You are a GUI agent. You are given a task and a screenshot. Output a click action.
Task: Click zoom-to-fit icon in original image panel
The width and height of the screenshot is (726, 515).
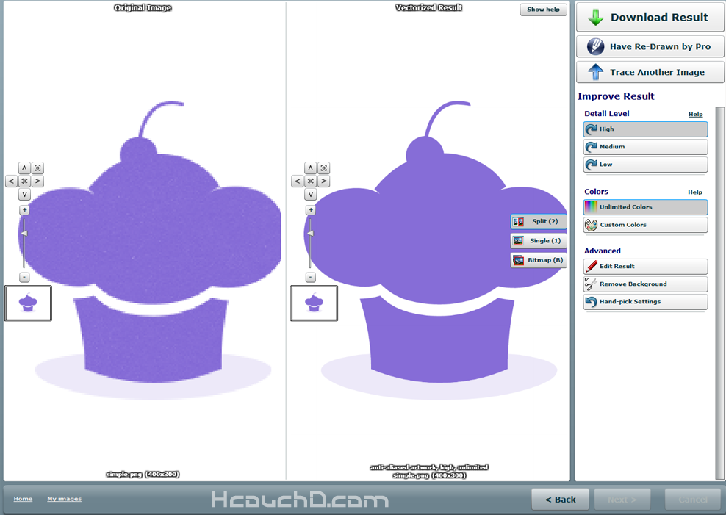[37, 168]
